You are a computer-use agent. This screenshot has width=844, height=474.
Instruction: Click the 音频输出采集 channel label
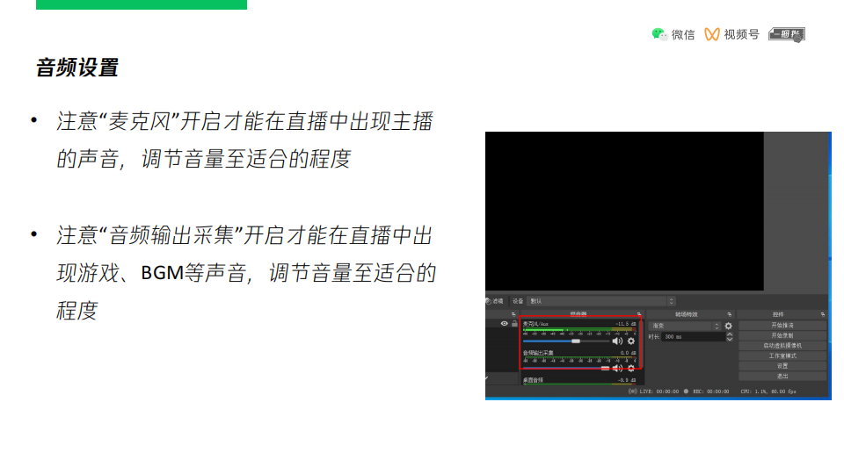click(x=538, y=353)
